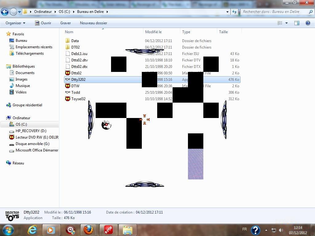Image resolution: width=315 pixels, height=236 pixels.
Task: Change the view using the view icon
Action: click(x=280, y=23)
